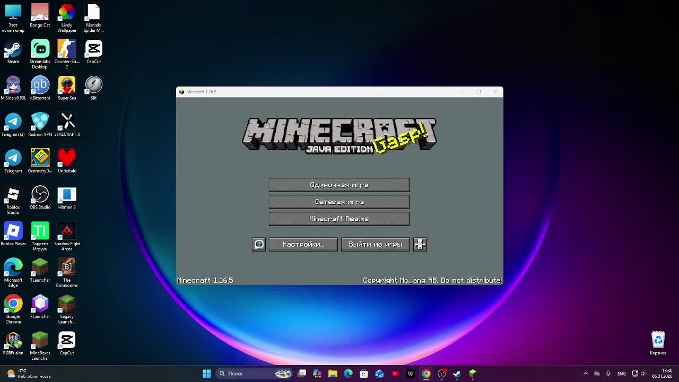Screen dimensions: 679x382
Task: Open weather widget in taskbar
Action: click(29, 374)
